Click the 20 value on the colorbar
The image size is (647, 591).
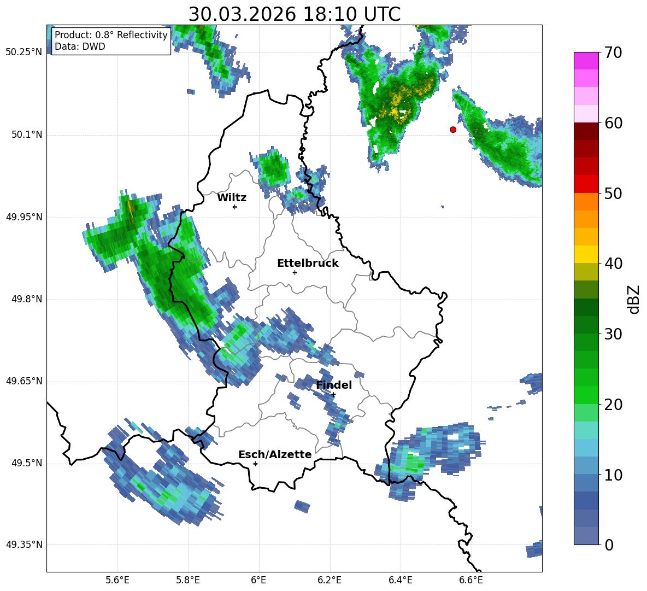[613, 405]
